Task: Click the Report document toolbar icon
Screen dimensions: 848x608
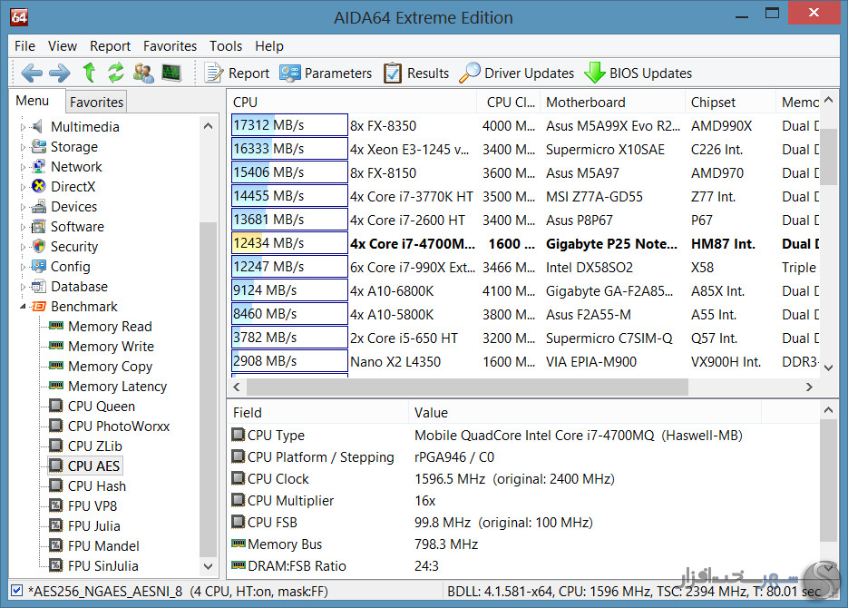Action: click(214, 73)
